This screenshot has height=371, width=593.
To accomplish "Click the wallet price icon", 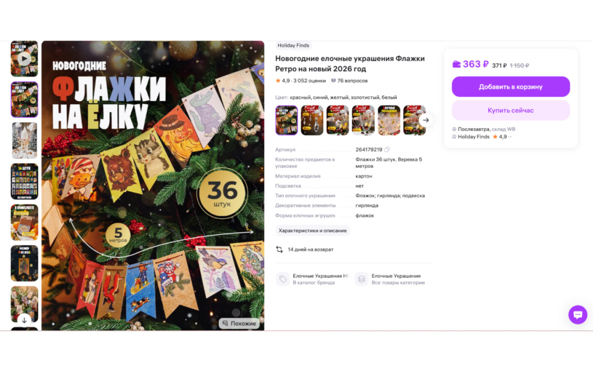I will [x=456, y=64].
